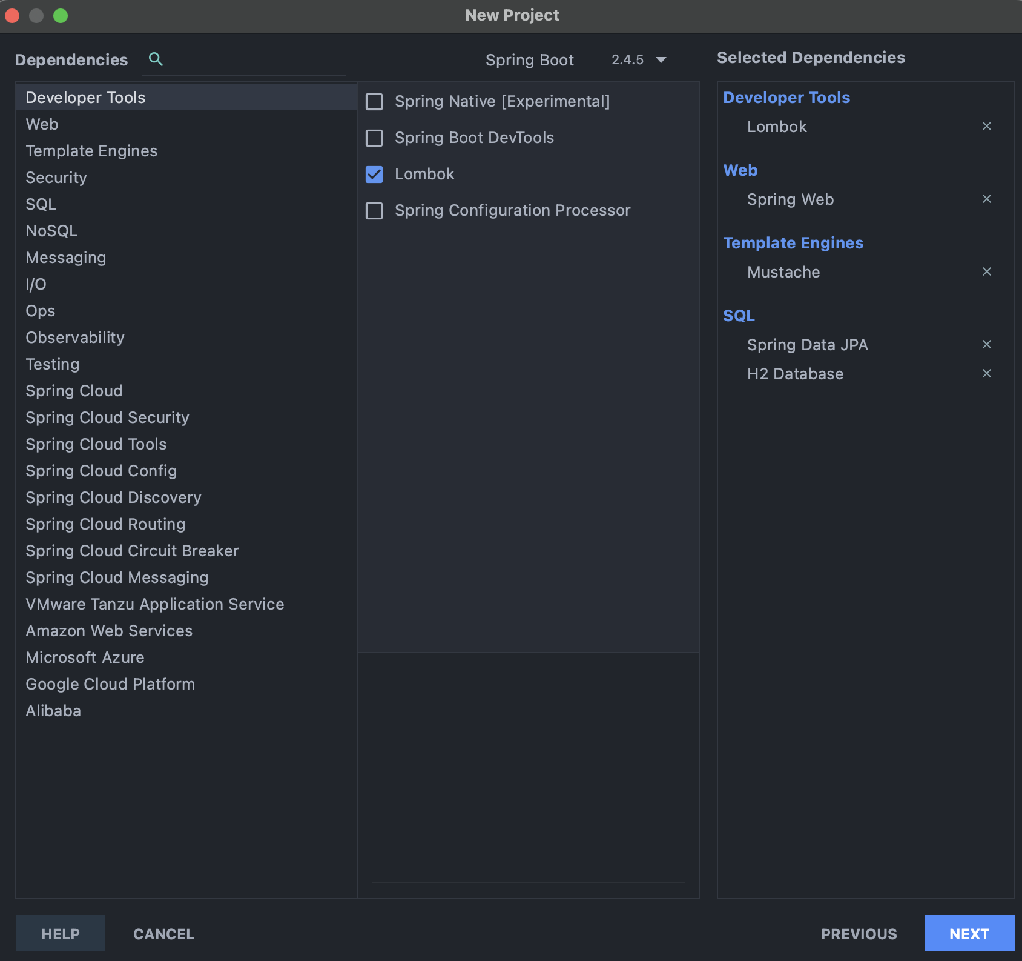Open the Spring Cloud Routing category

coord(186,524)
